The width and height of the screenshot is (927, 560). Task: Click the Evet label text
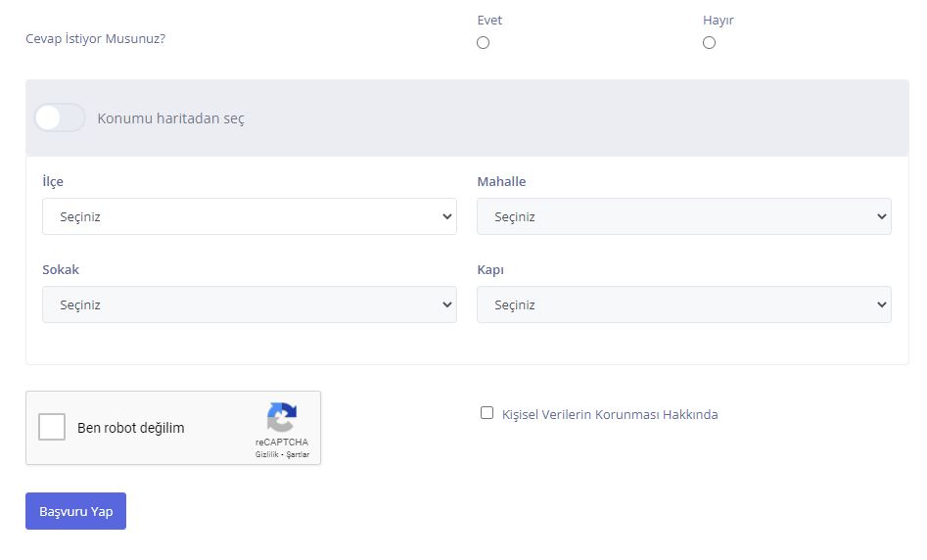(489, 21)
